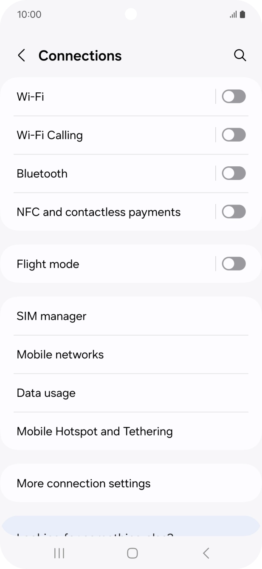
Task: Tap the Recents button in navigation bar
Action: click(x=59, y=553)
